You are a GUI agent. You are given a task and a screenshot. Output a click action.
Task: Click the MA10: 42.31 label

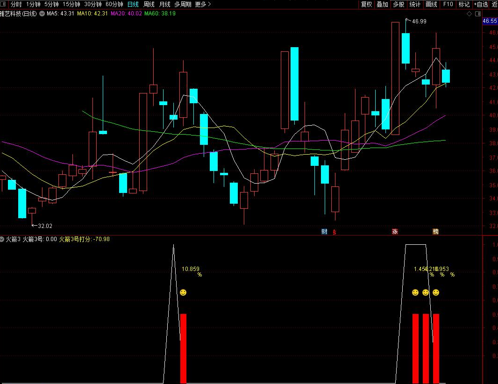92,14
